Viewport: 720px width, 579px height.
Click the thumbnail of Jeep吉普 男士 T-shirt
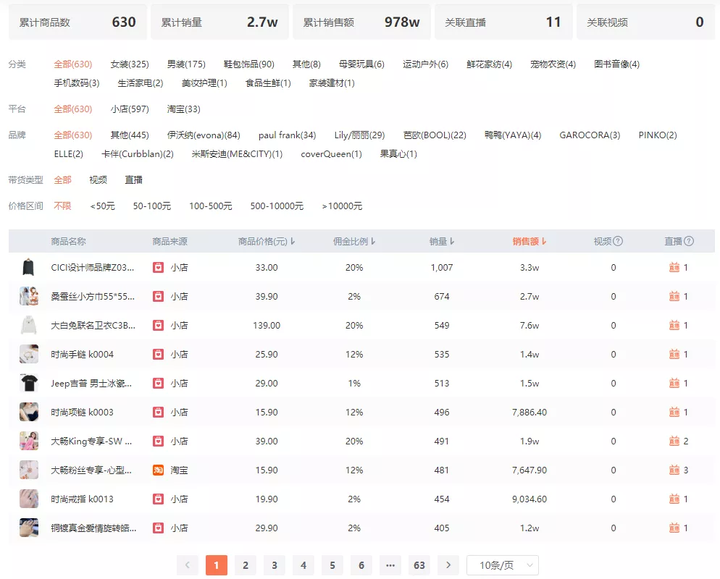click(29, 384)
